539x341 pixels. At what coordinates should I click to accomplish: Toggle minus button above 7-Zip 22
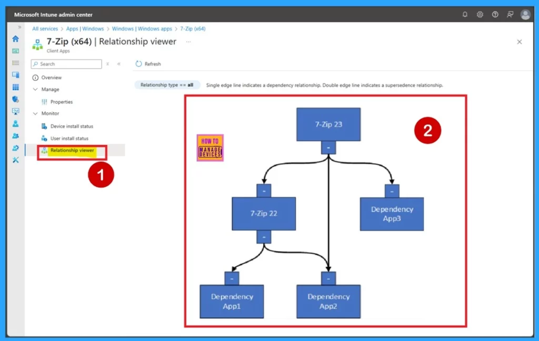[264, 191]
